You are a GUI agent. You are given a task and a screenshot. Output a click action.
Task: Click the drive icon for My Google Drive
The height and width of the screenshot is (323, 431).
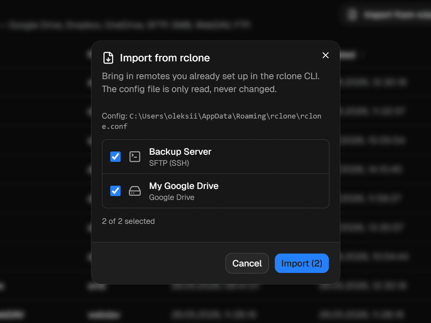(x=135, y=191)
